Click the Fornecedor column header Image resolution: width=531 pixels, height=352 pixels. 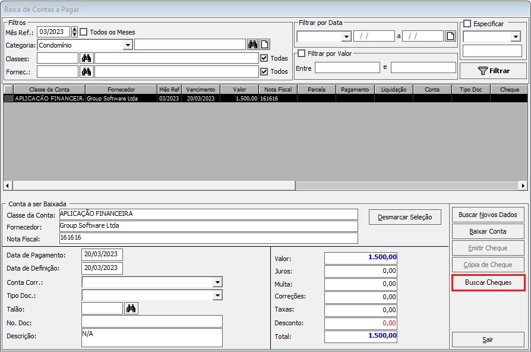(121, 90)
